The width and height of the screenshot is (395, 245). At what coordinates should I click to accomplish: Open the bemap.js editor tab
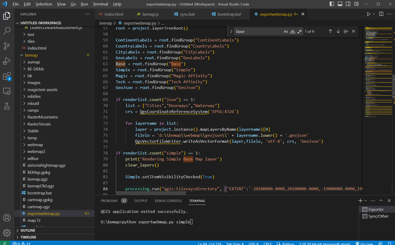[150, 14]
